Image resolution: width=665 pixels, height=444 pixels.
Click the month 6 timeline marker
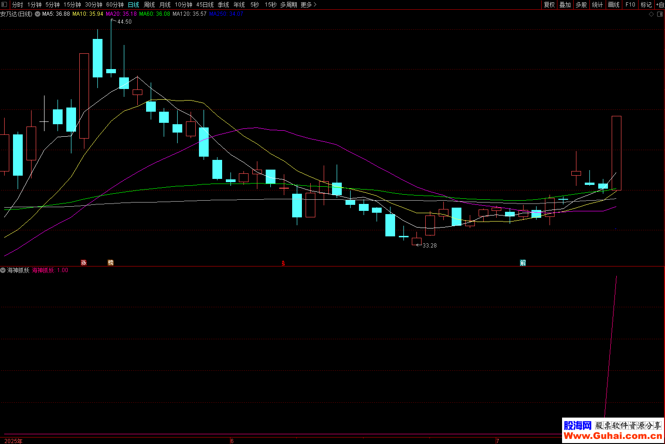coord(232,441)
